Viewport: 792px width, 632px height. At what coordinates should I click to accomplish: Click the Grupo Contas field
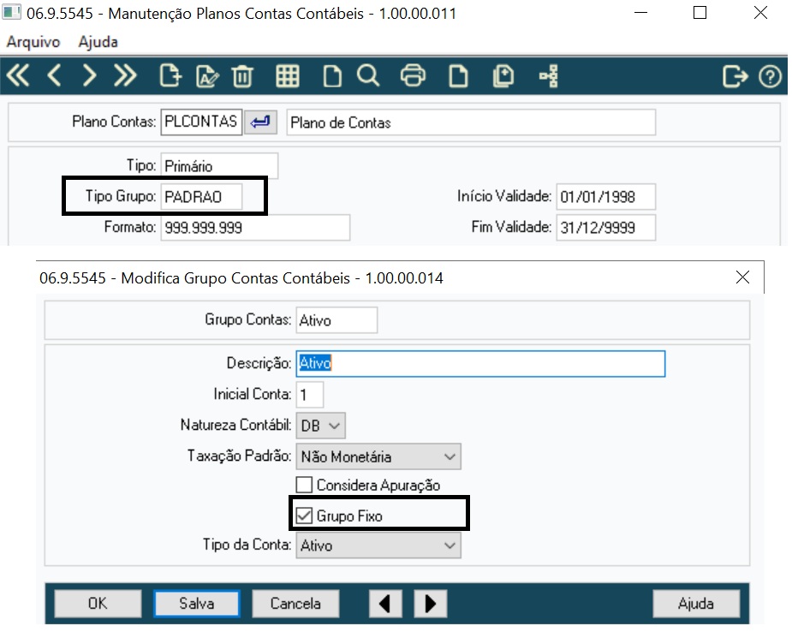pos(336,319)
